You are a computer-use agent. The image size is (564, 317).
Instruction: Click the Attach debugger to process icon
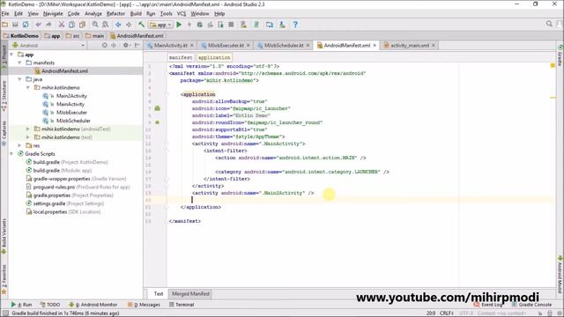click(220, 25)
